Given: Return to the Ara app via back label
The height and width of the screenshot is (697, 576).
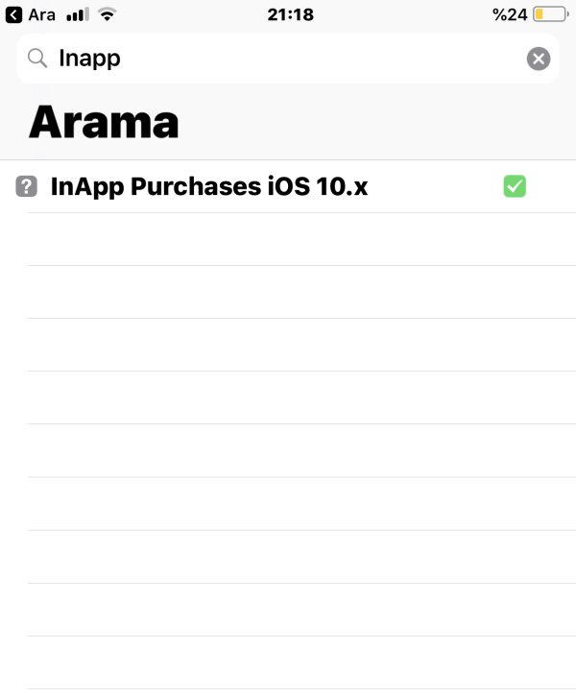Looking at the screenshot, I should point(42,14).
